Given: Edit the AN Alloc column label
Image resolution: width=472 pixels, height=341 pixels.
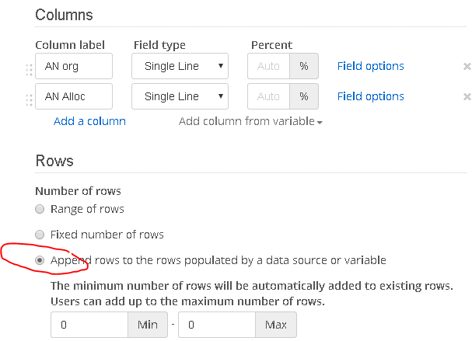Looking at the screenshot, I should 74,97.
